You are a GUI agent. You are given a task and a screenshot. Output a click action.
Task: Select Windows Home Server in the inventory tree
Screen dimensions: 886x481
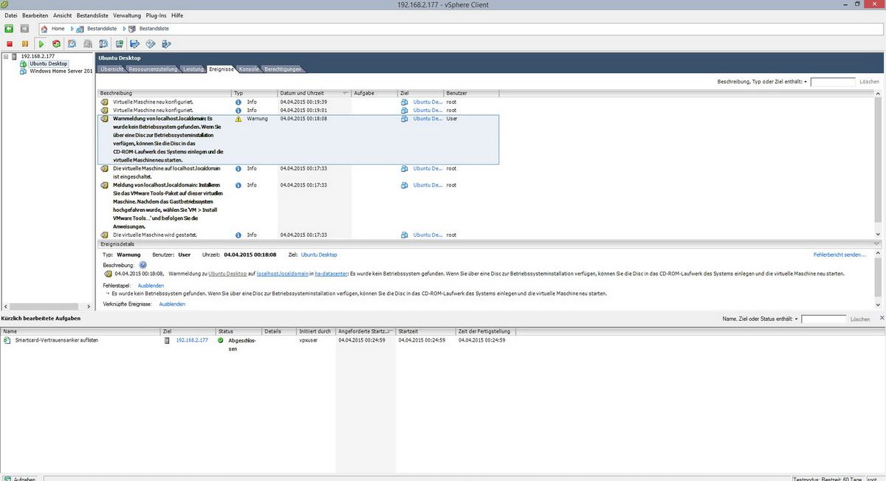pos(61,71)
